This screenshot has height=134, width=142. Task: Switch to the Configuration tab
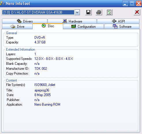coord(83,27)
